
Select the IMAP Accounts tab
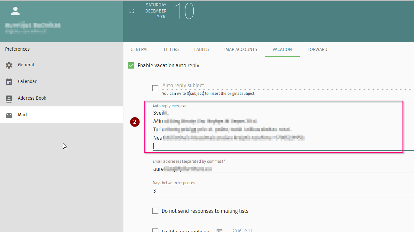click(241, 49)
